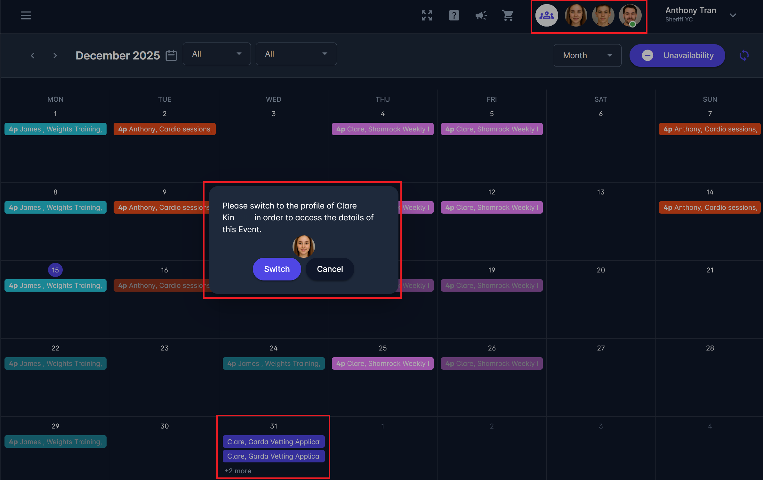
Task: Open the James Weights Training event on December 1
Action: click(55, 129)
